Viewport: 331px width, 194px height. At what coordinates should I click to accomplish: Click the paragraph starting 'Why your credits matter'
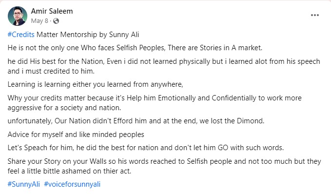click(155, 102)
